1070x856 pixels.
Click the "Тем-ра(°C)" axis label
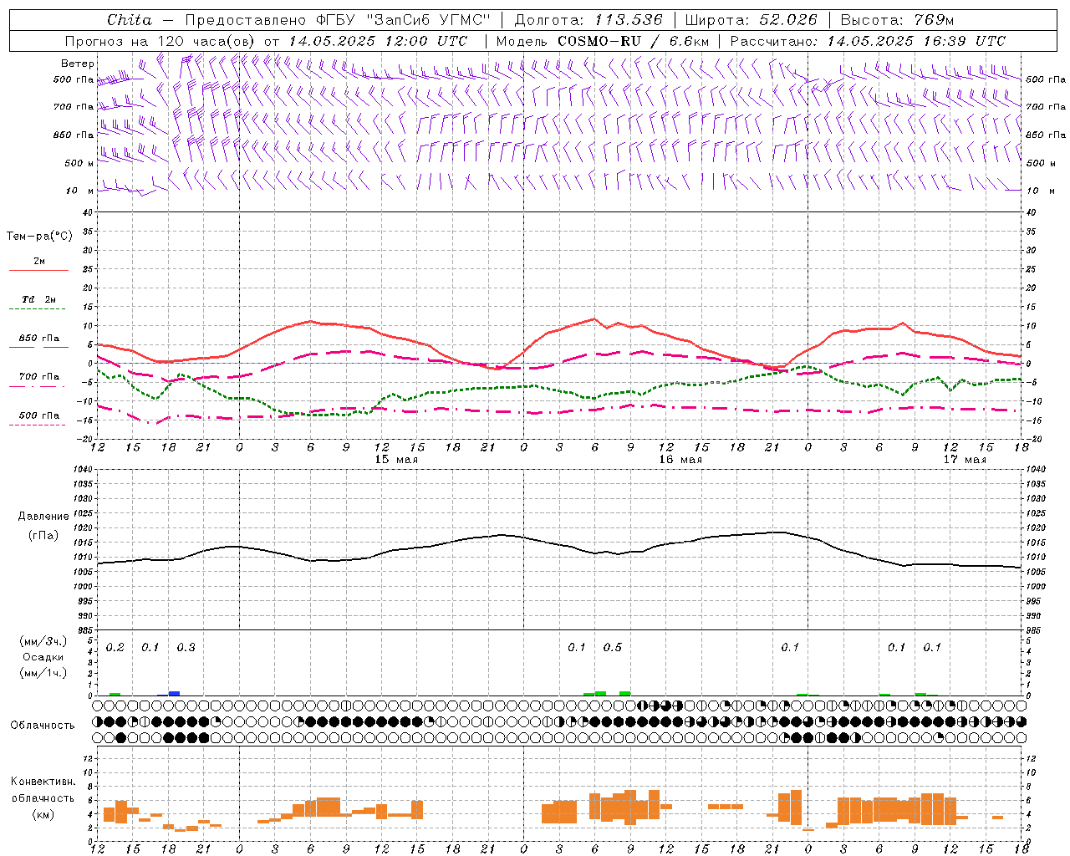pyautogui.click(x=39, y=237)
